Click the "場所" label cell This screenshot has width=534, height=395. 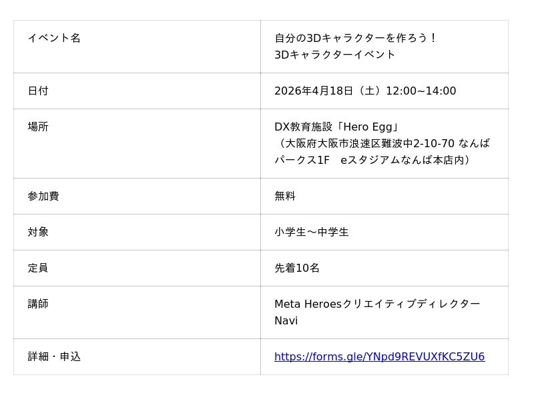pos(38,127)
